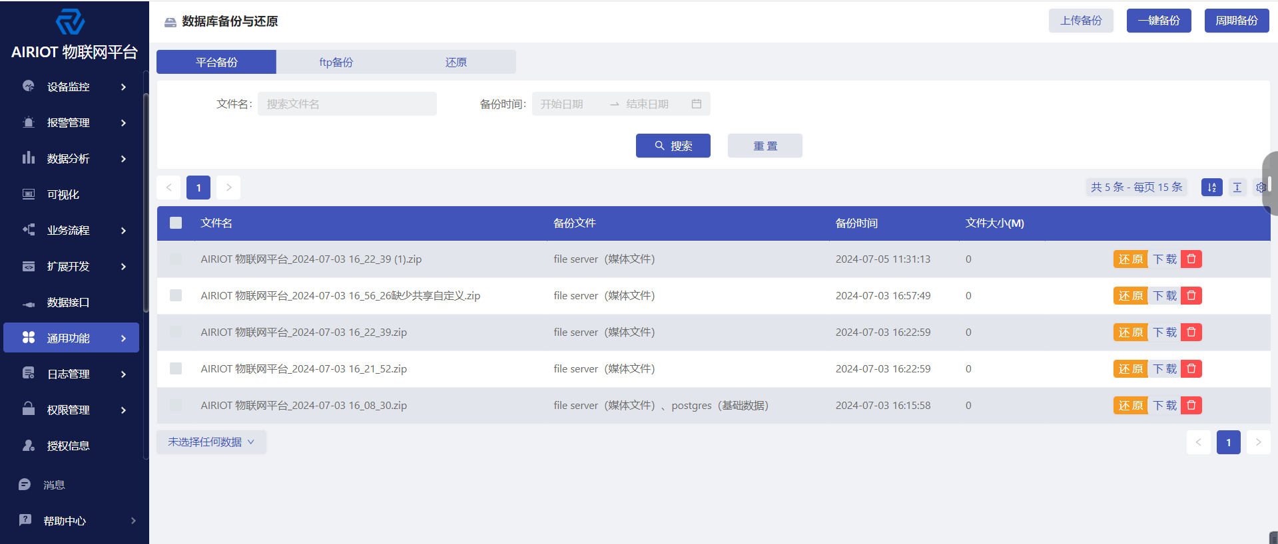The image size is (1278, 544).
Task: Click page 1 in the top pagination
Action: 198,188
